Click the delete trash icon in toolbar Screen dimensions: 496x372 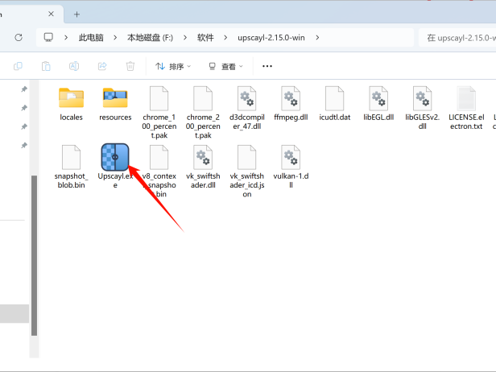tap(130, 67)
